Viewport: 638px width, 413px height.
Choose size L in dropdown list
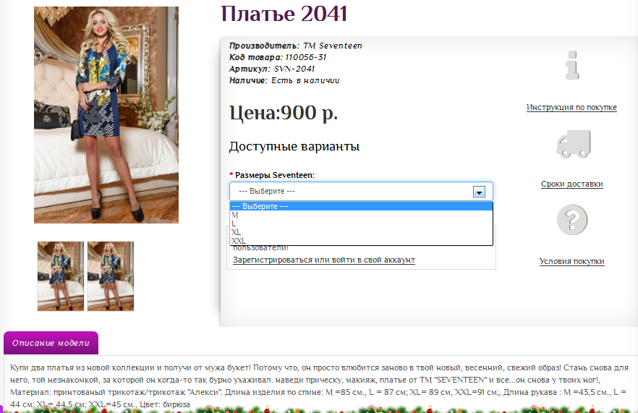[361, 223]
